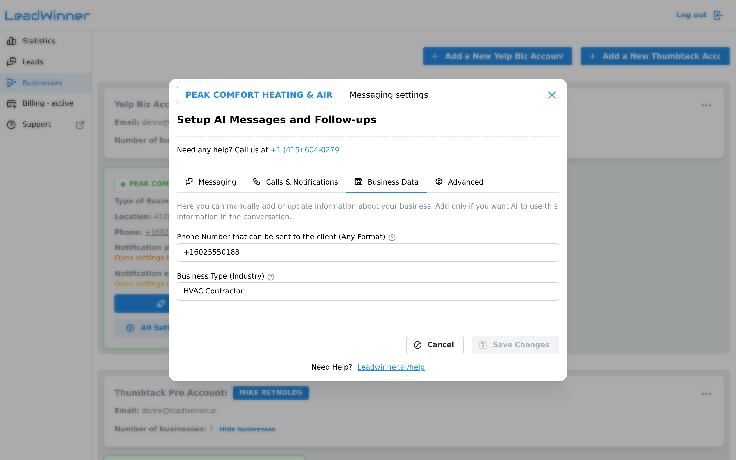Click 'Setup AI Messages and Follow-ups' heading
Screen dimensions: 736x460
[277, 120]
